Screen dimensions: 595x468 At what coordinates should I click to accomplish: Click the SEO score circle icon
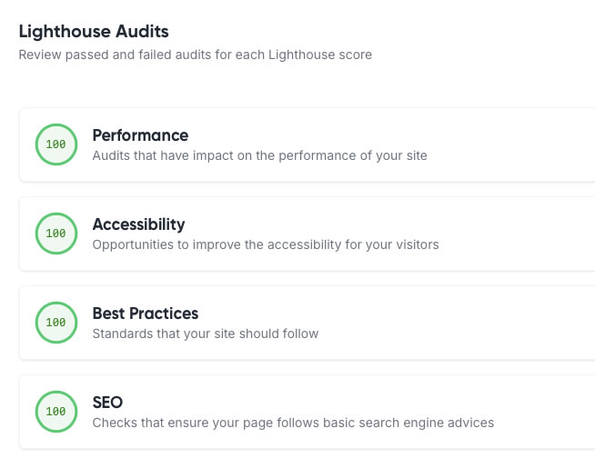click(x=55, y=412)
